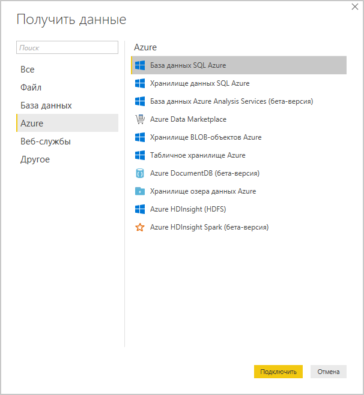Select the Все category
This screenshot has height=395, width=364.
pyautogui.click(x=67, y=70)
